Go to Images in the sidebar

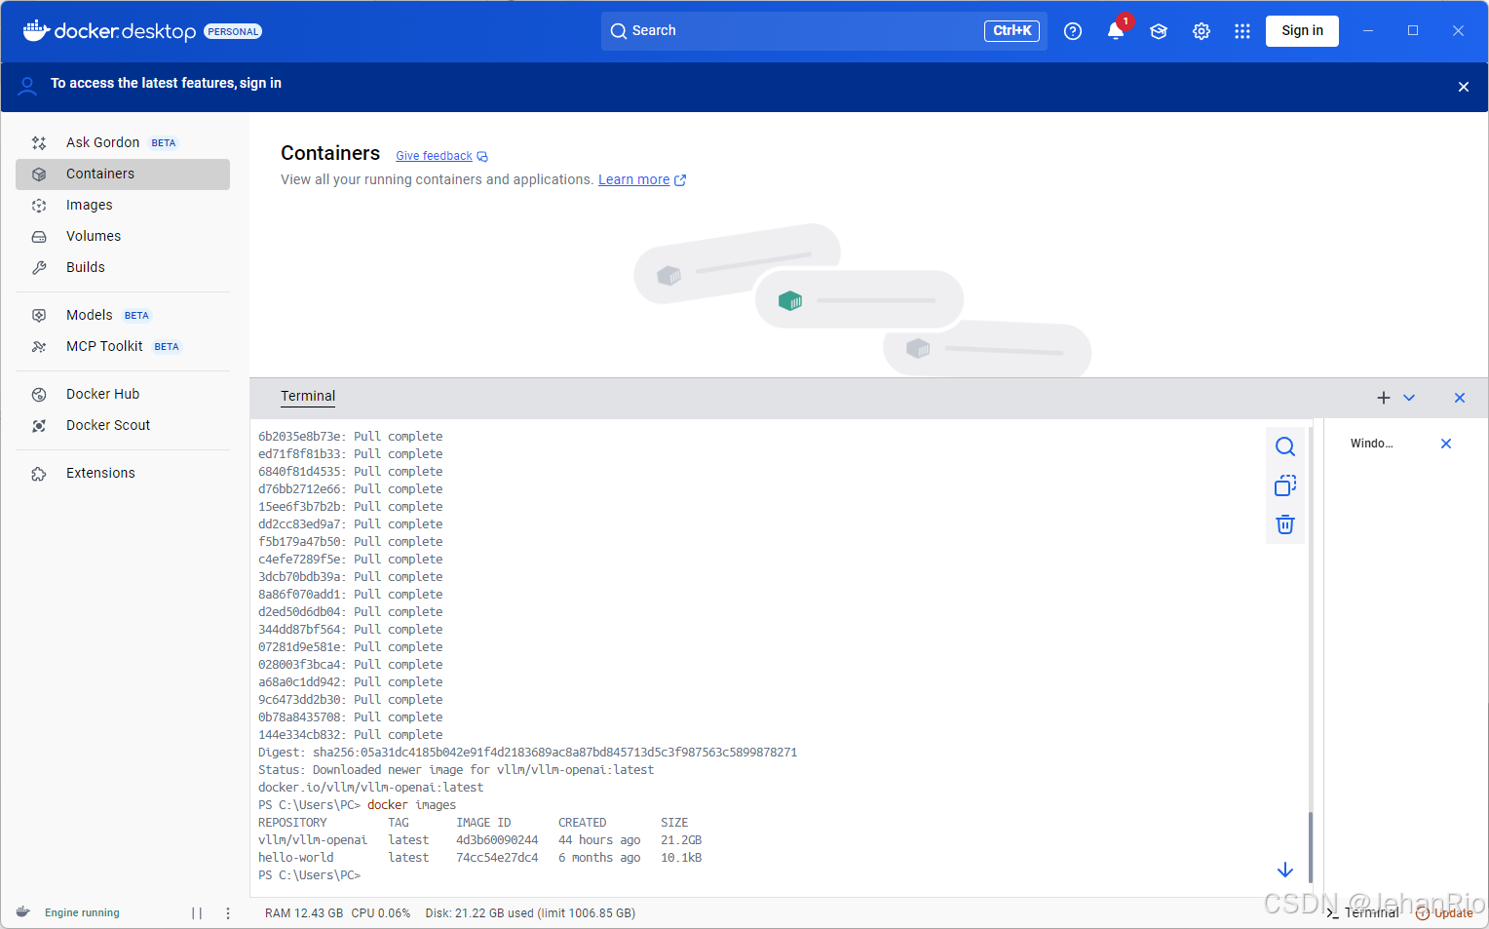click(x=123, y=205)
